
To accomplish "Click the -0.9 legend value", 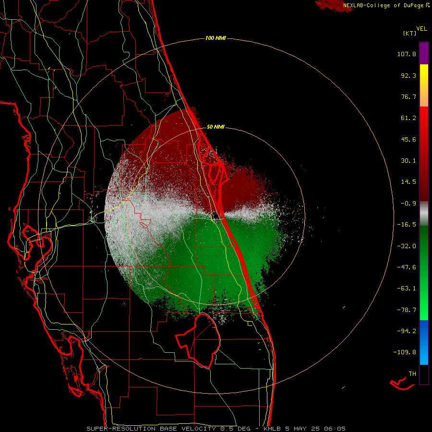I will click(x=408, y=204).
